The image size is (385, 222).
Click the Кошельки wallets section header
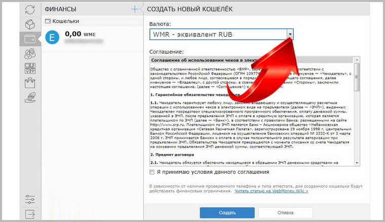[62, 21]
